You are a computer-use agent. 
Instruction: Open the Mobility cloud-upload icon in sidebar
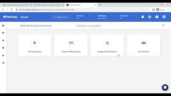click(x=3, y=48)
